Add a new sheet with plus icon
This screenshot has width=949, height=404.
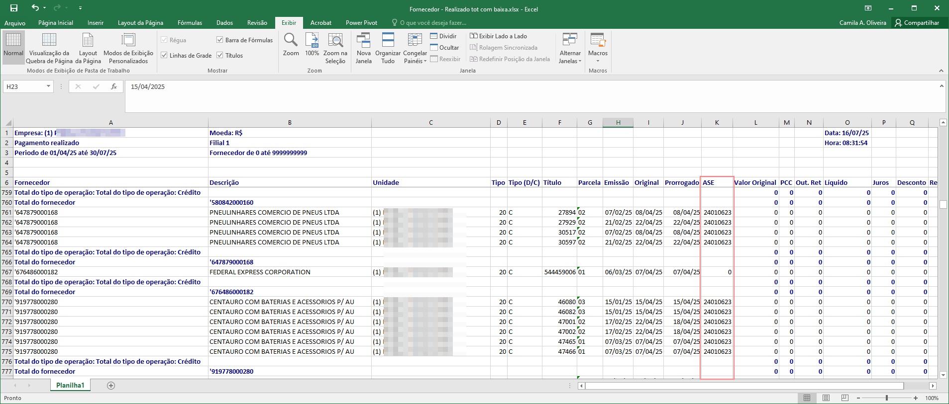(111, 386)
